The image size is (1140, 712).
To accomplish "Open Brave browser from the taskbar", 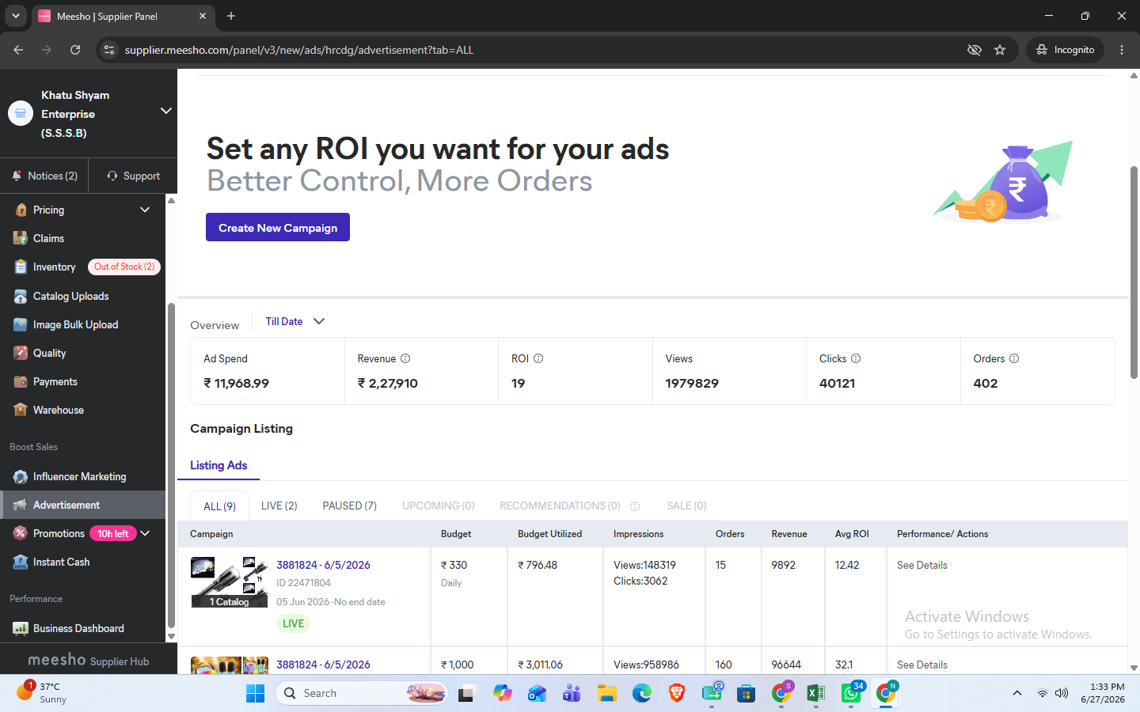I will tap(677, 694).
